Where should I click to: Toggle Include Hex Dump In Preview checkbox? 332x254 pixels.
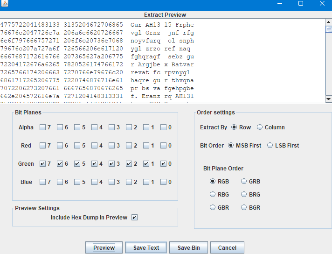coord(134,217)
